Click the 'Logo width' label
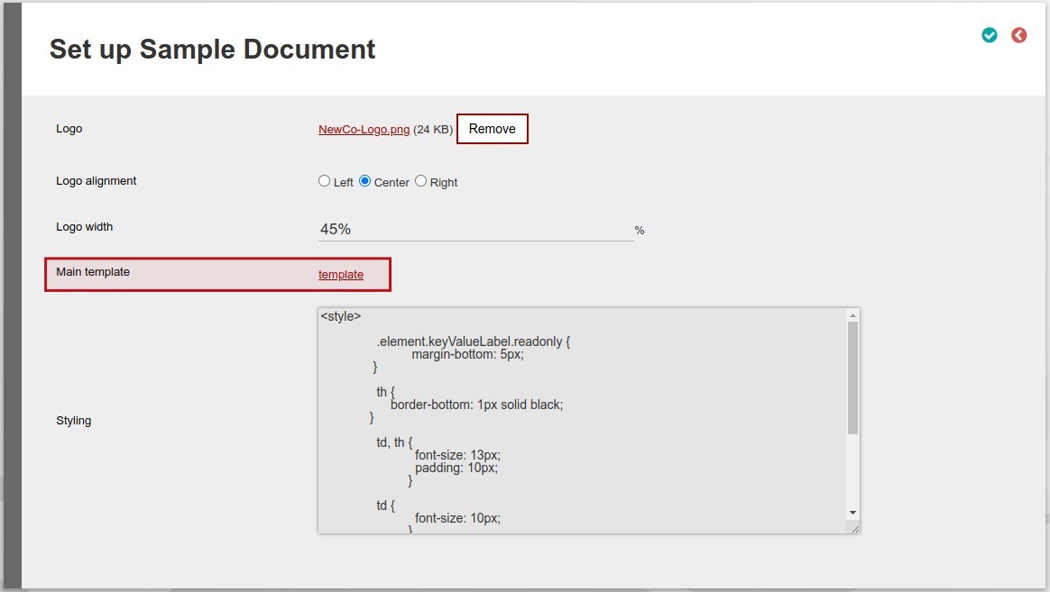Viewport: 1050px width, 592px height. pyautogui.click(x=85, y=227)
